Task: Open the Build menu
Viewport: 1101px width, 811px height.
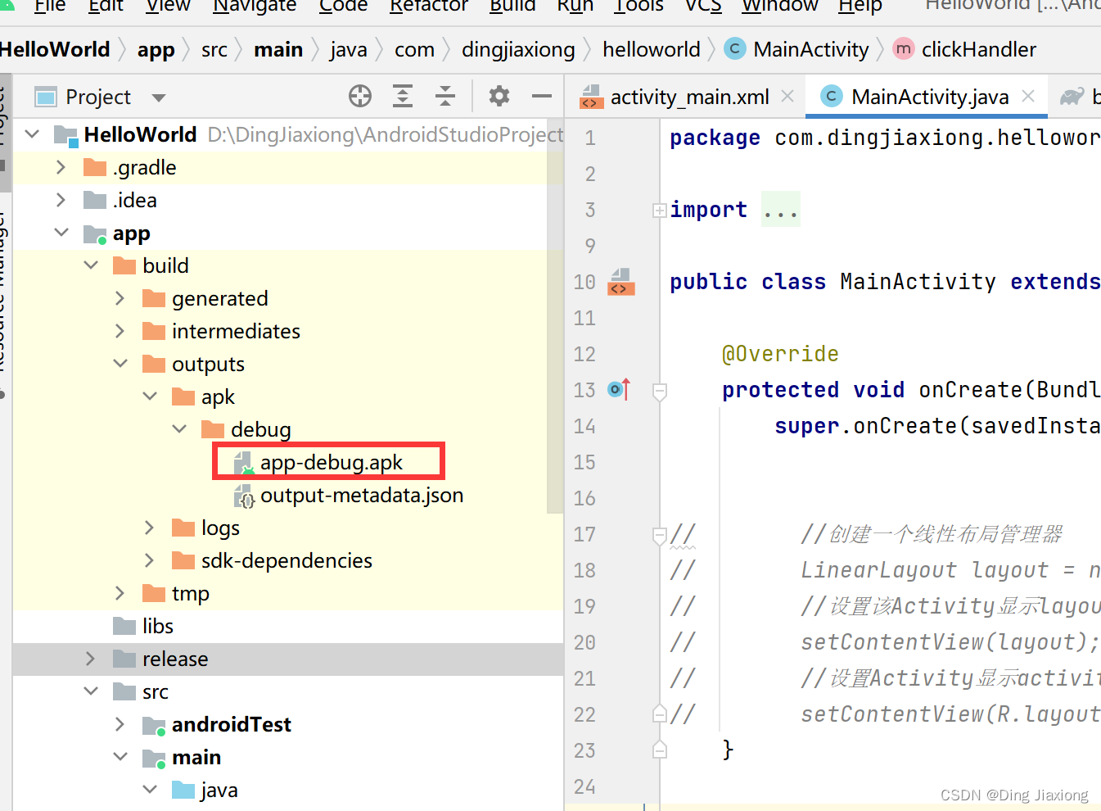Action: click(x=512, y=6)
